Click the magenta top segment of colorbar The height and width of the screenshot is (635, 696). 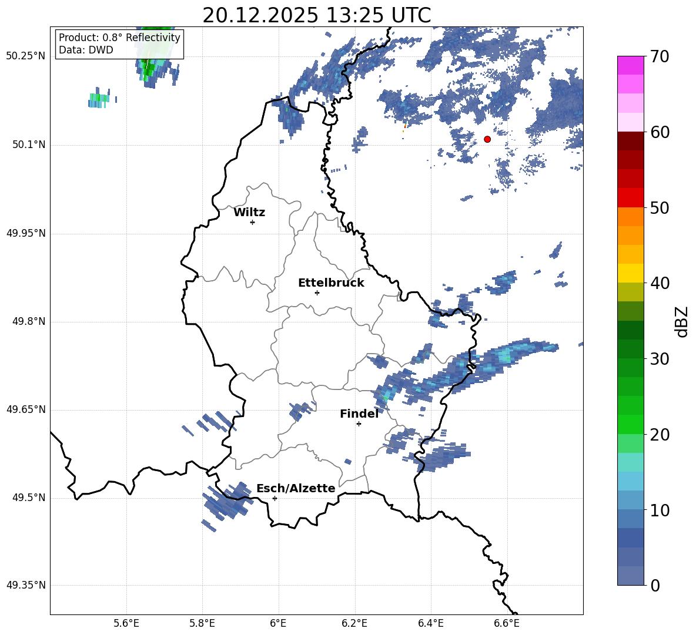(x=630, y=65)
